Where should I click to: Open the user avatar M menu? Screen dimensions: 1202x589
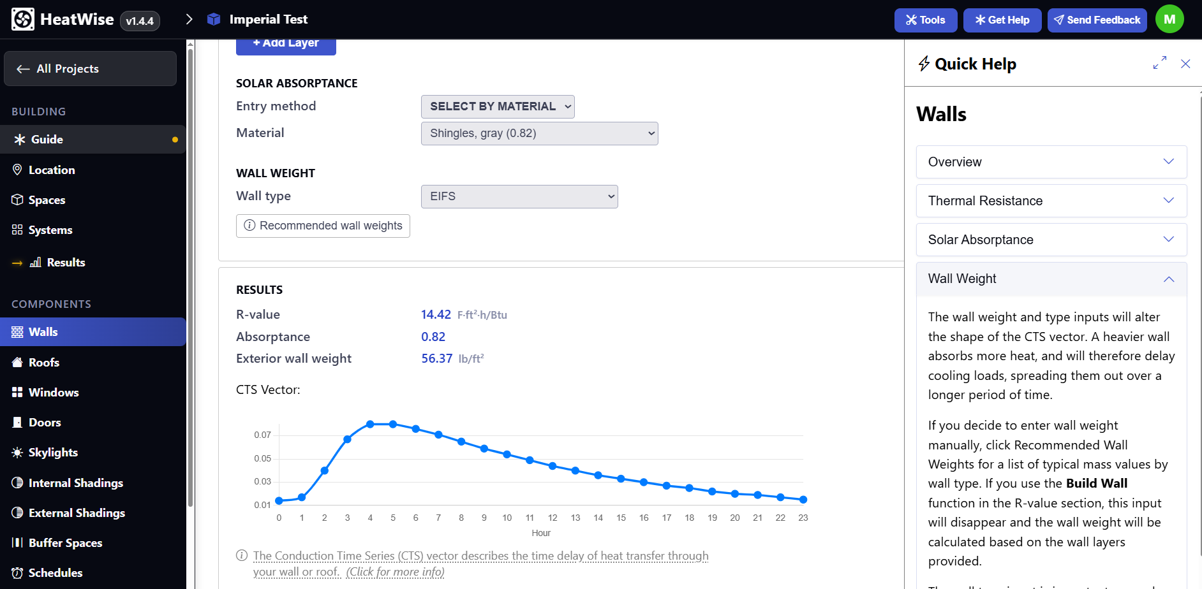tap(1169, 20)
